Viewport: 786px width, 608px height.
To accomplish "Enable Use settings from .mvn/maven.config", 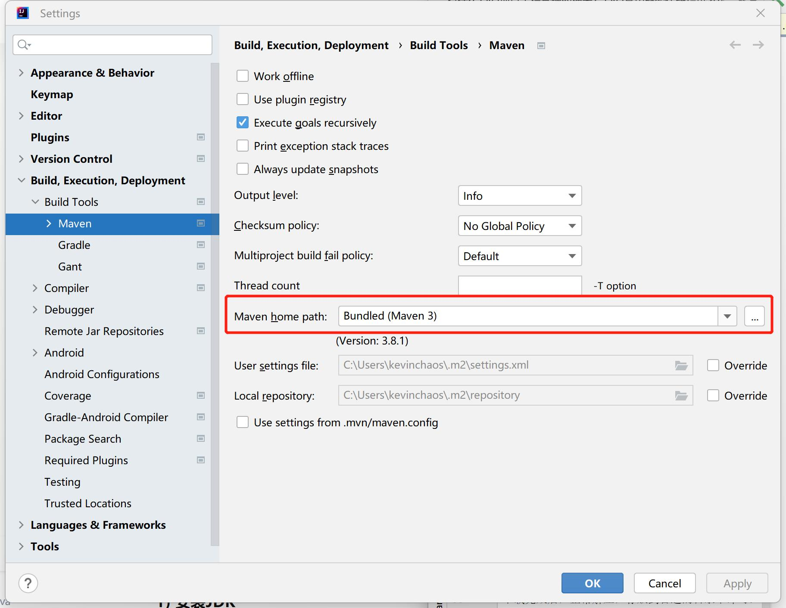I will [243, 422].
